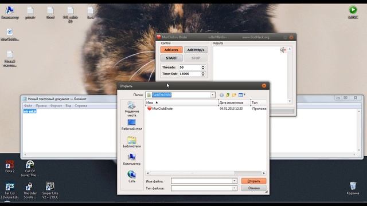367x206 pixels.
Task: Open the Формат menu in Notepad
Action: [x=56, y=106]
